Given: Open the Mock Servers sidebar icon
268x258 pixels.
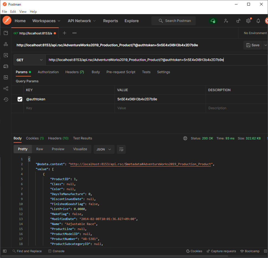Looking at the screenshot, I should [x=6, y=67].
